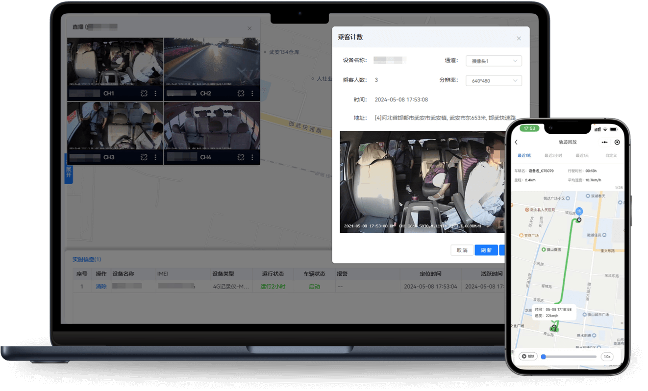
Task: Click the 取消 cancel button
Action: [462, 250]
